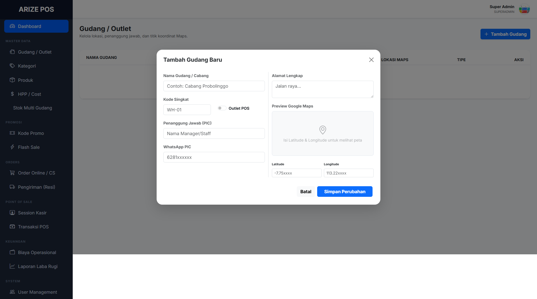
Task: Click the Nama Gudang / Cabang field
Action: pos(214,86)
